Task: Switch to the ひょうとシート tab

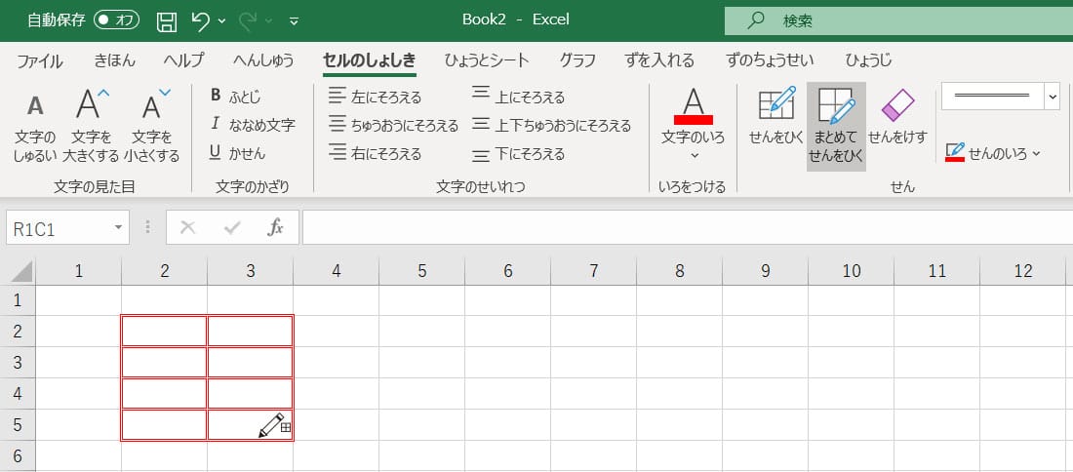Action: tap(487, 60)
